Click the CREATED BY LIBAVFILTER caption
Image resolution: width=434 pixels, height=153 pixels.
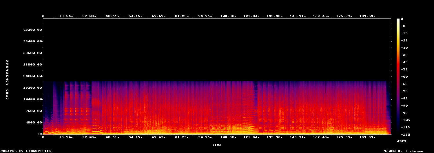click(x=26, y=151)
